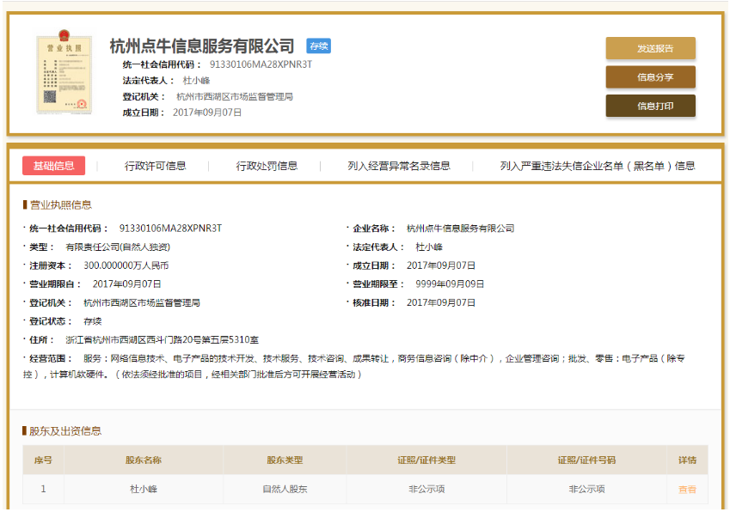Click the company title 杭州点牛信息服务有限公司

[x=202, y=46]
